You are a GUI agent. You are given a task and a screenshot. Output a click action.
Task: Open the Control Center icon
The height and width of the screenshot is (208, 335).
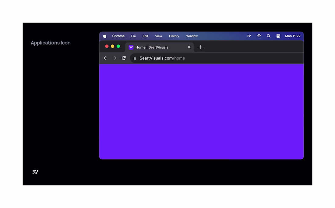(278, 36)
